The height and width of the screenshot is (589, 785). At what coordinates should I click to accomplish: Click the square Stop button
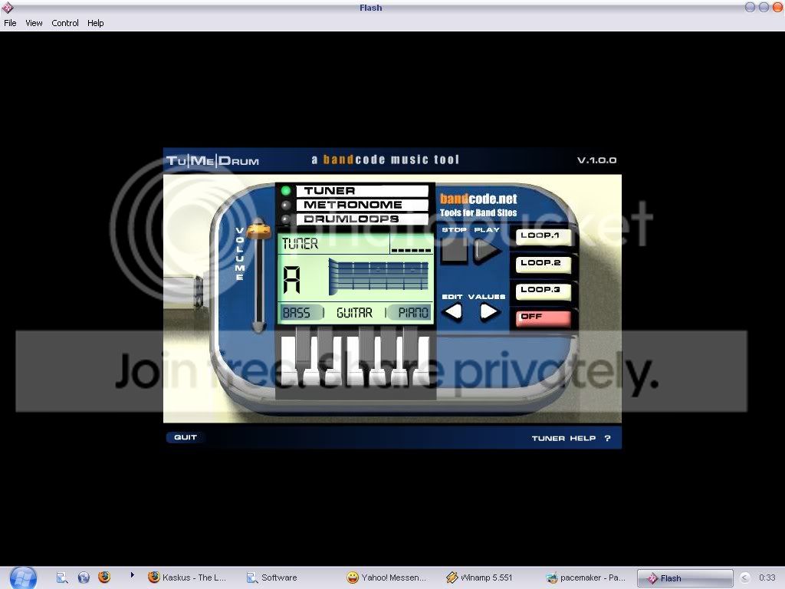click(x=454, y=250)
